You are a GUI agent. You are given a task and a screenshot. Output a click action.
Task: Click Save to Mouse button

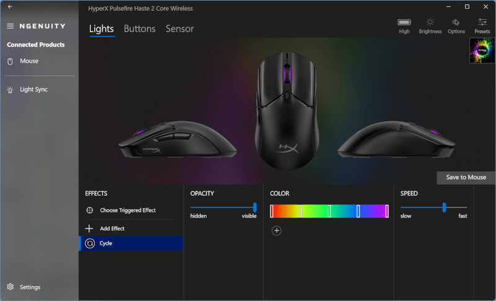(x=466, y=178)
